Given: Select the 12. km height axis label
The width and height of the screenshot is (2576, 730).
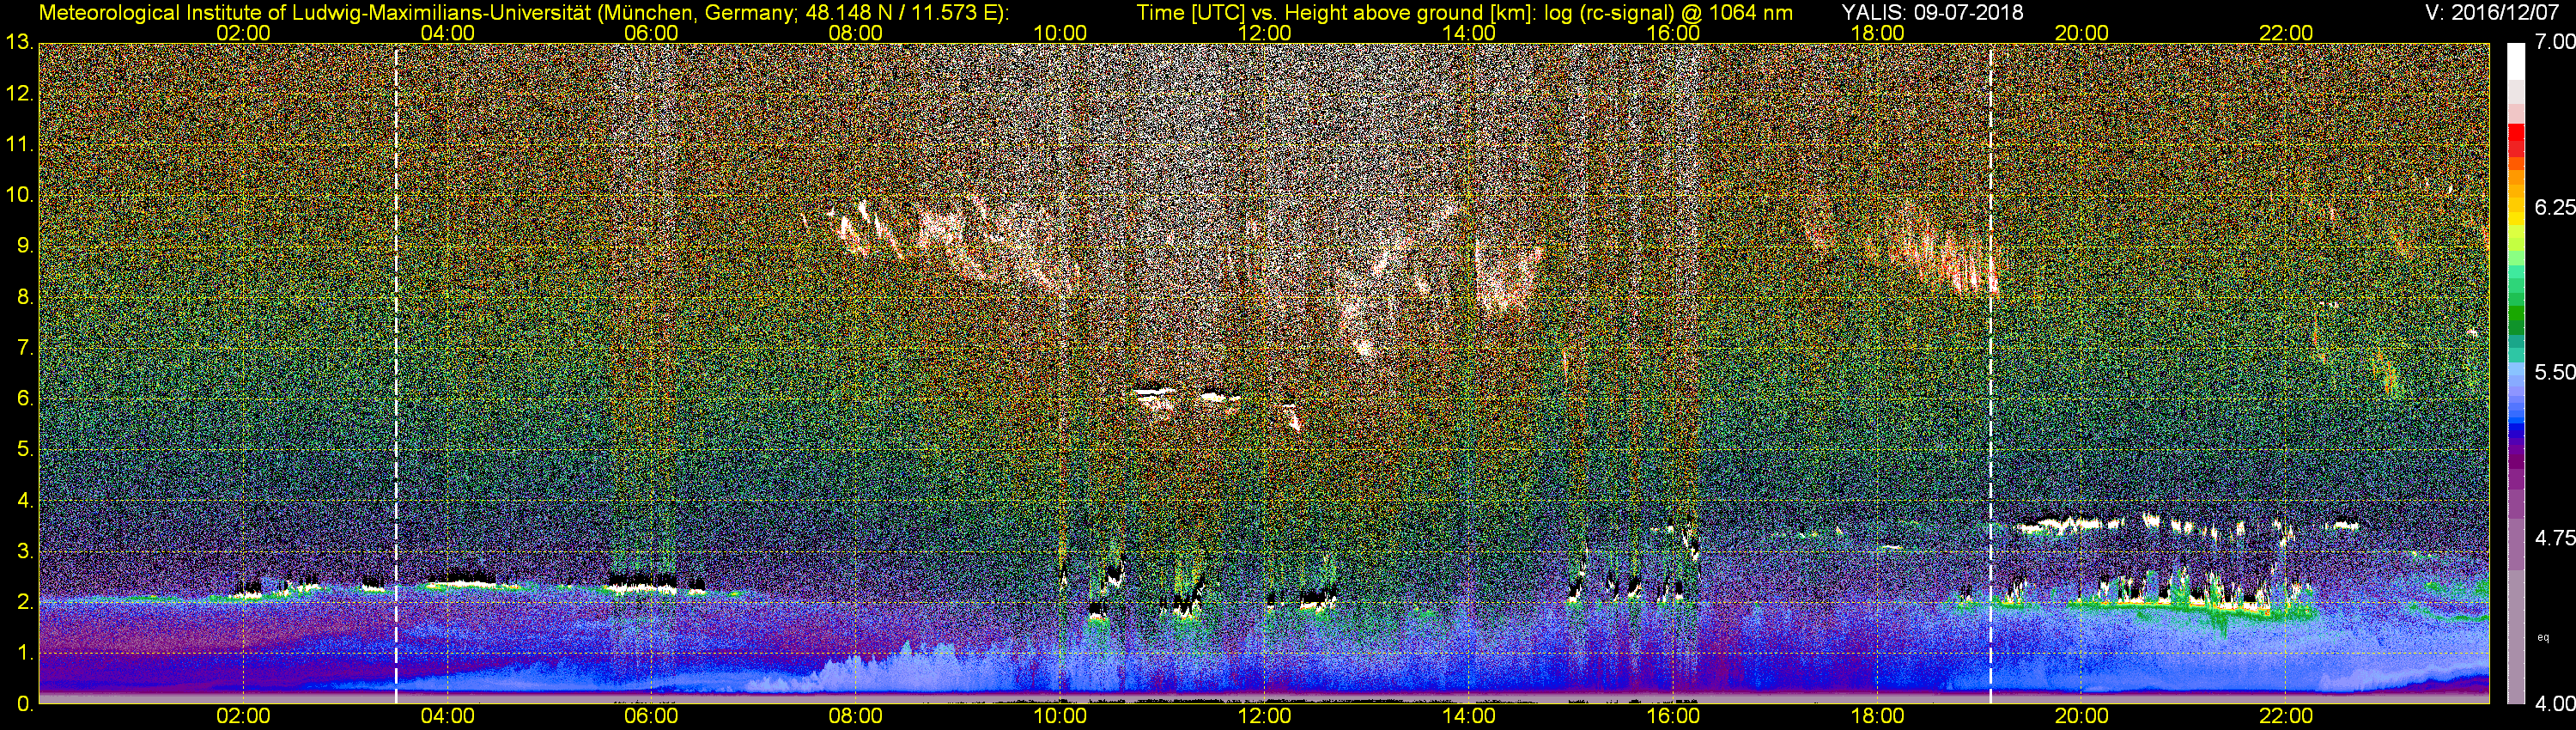Looking at the screenshot, I should [x=19, y=94].
